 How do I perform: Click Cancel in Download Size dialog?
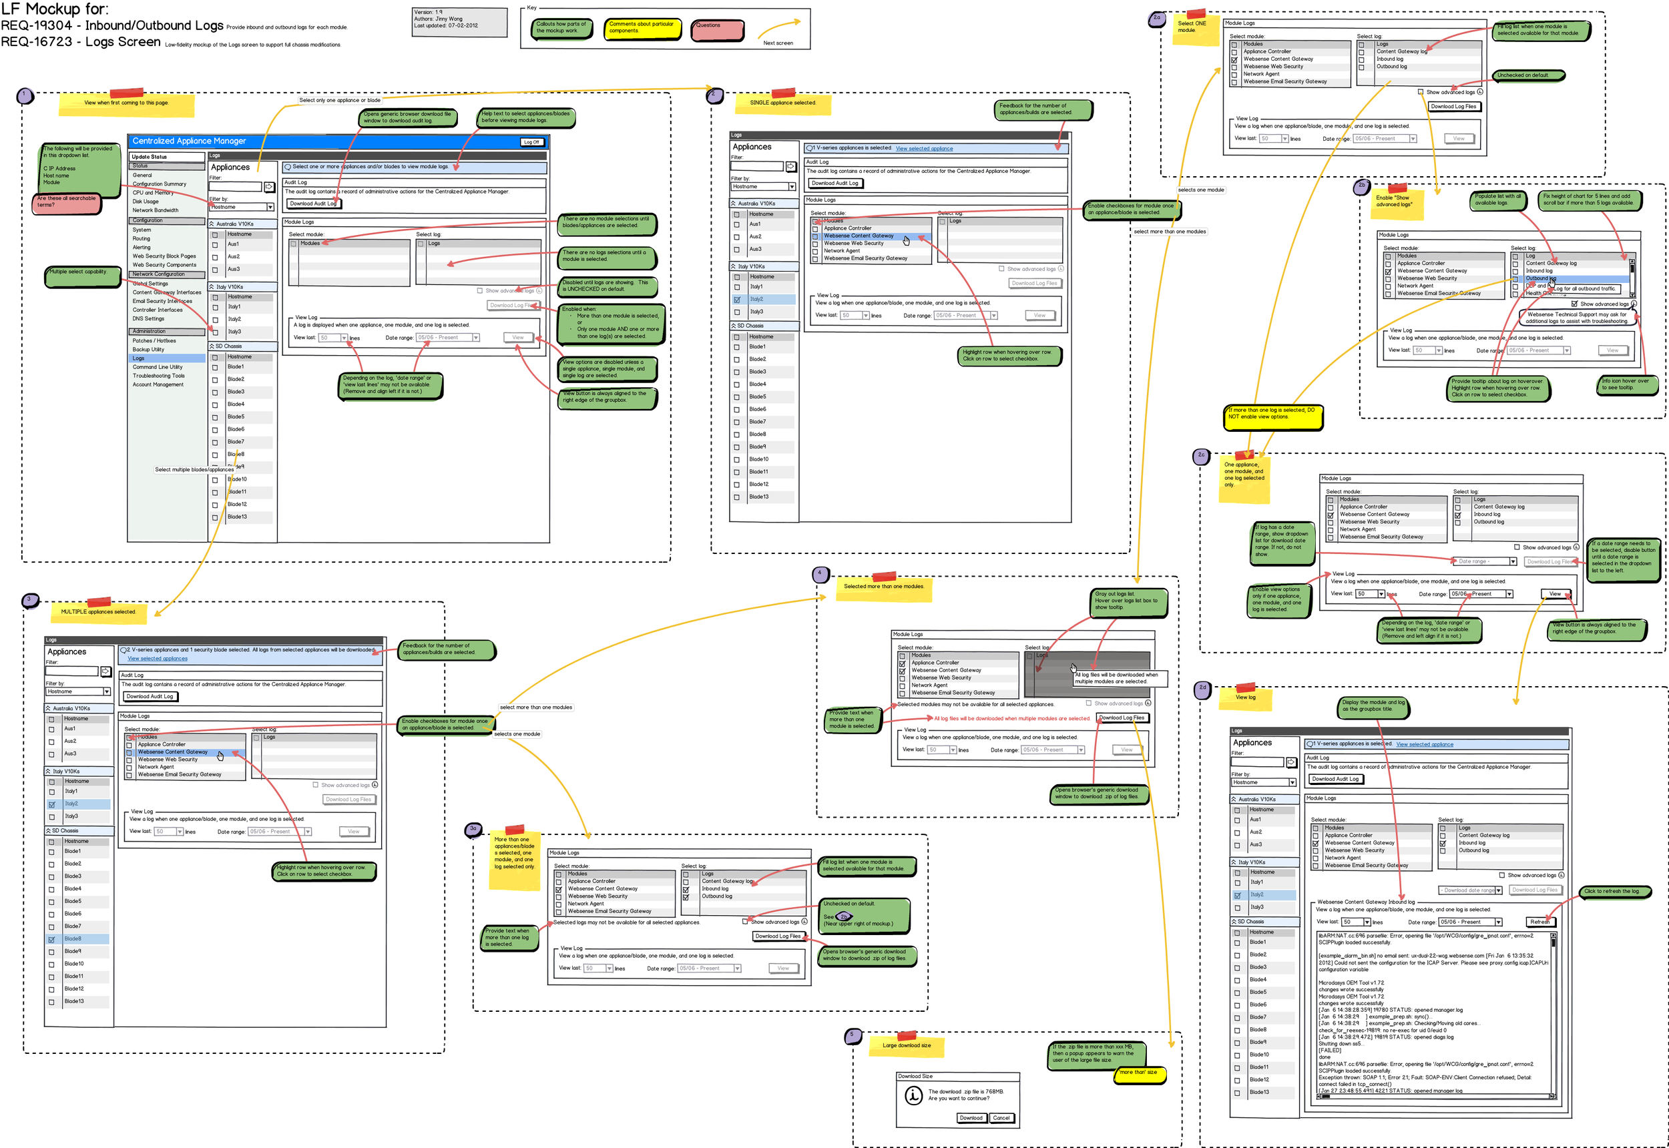pos(1001,1118)
